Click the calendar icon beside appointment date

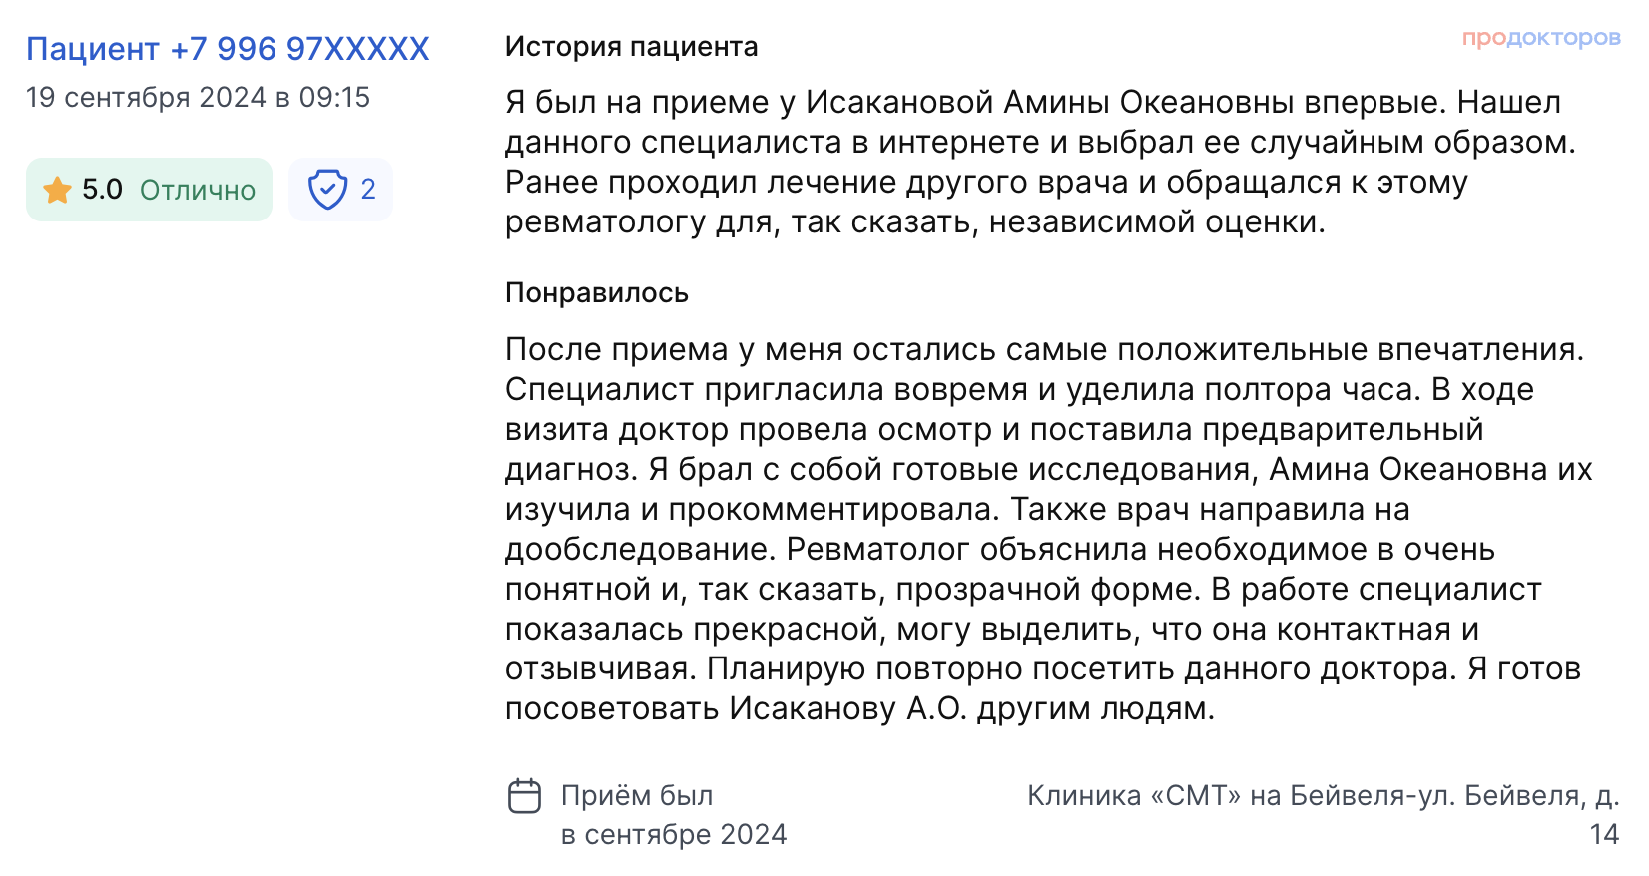point(524,796)
